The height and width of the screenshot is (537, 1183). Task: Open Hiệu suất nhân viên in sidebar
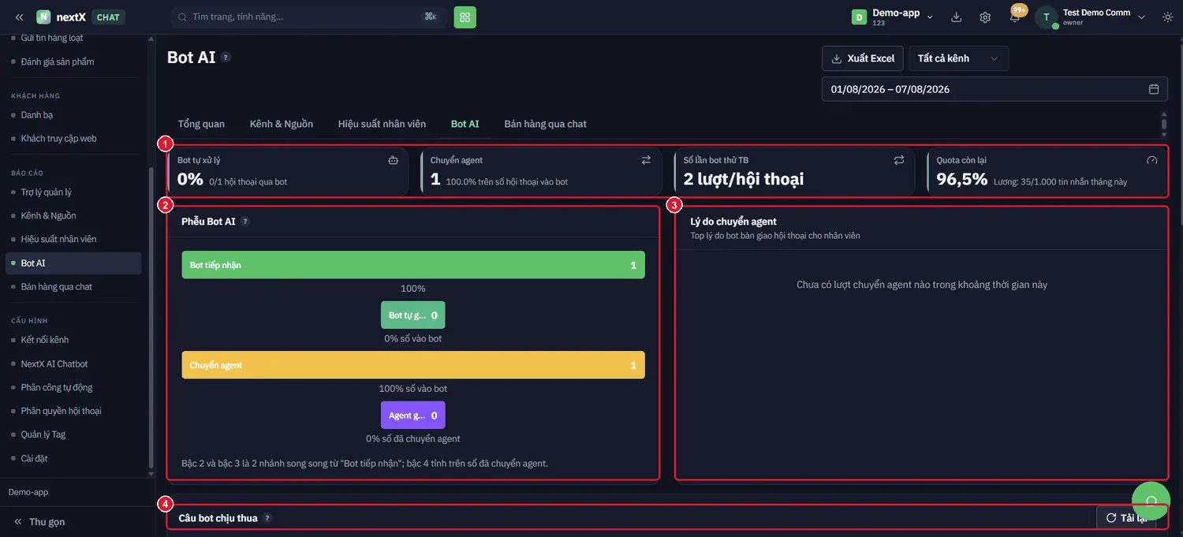(x=73, y=240)
